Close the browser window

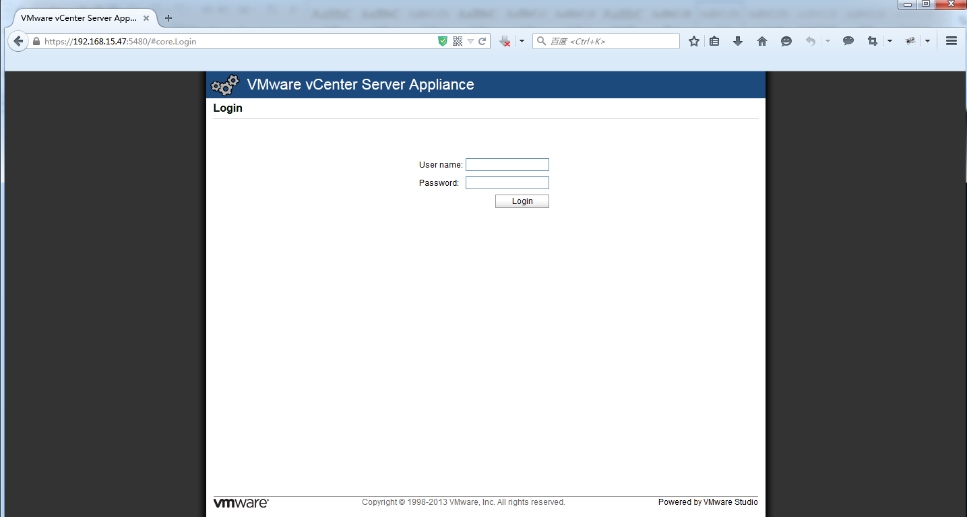click(950, 5)
